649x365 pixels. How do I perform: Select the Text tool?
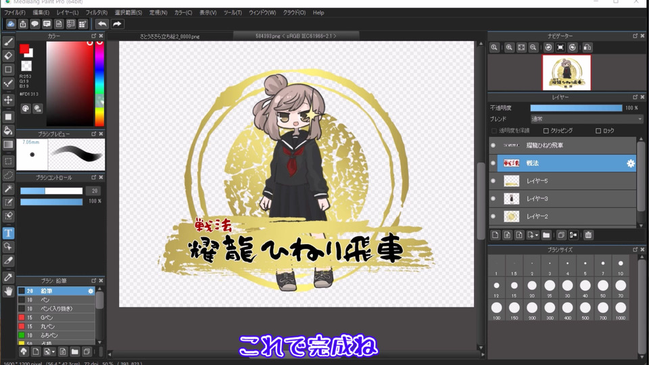coord(8,233)
